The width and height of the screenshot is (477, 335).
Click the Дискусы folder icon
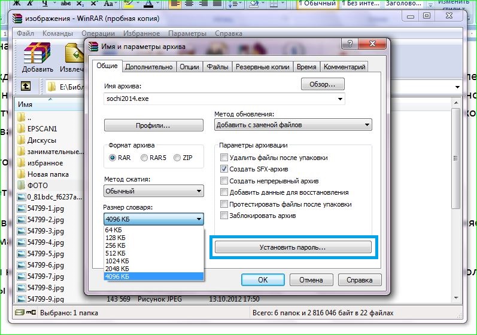click(21, 140)
